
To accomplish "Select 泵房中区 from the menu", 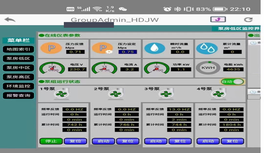I will [x=19, y=68].
